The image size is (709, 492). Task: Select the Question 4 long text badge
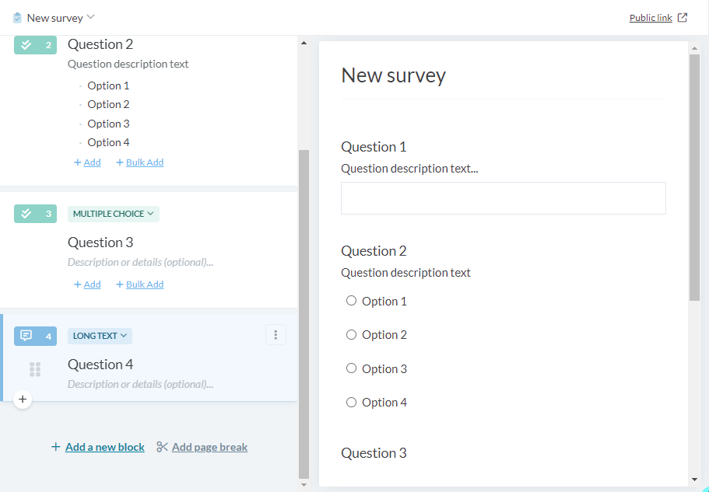(35, 336)
